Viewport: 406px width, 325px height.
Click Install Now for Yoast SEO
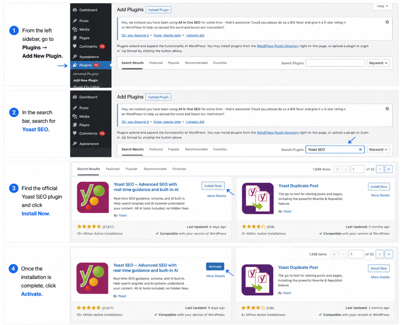(213, 186)
